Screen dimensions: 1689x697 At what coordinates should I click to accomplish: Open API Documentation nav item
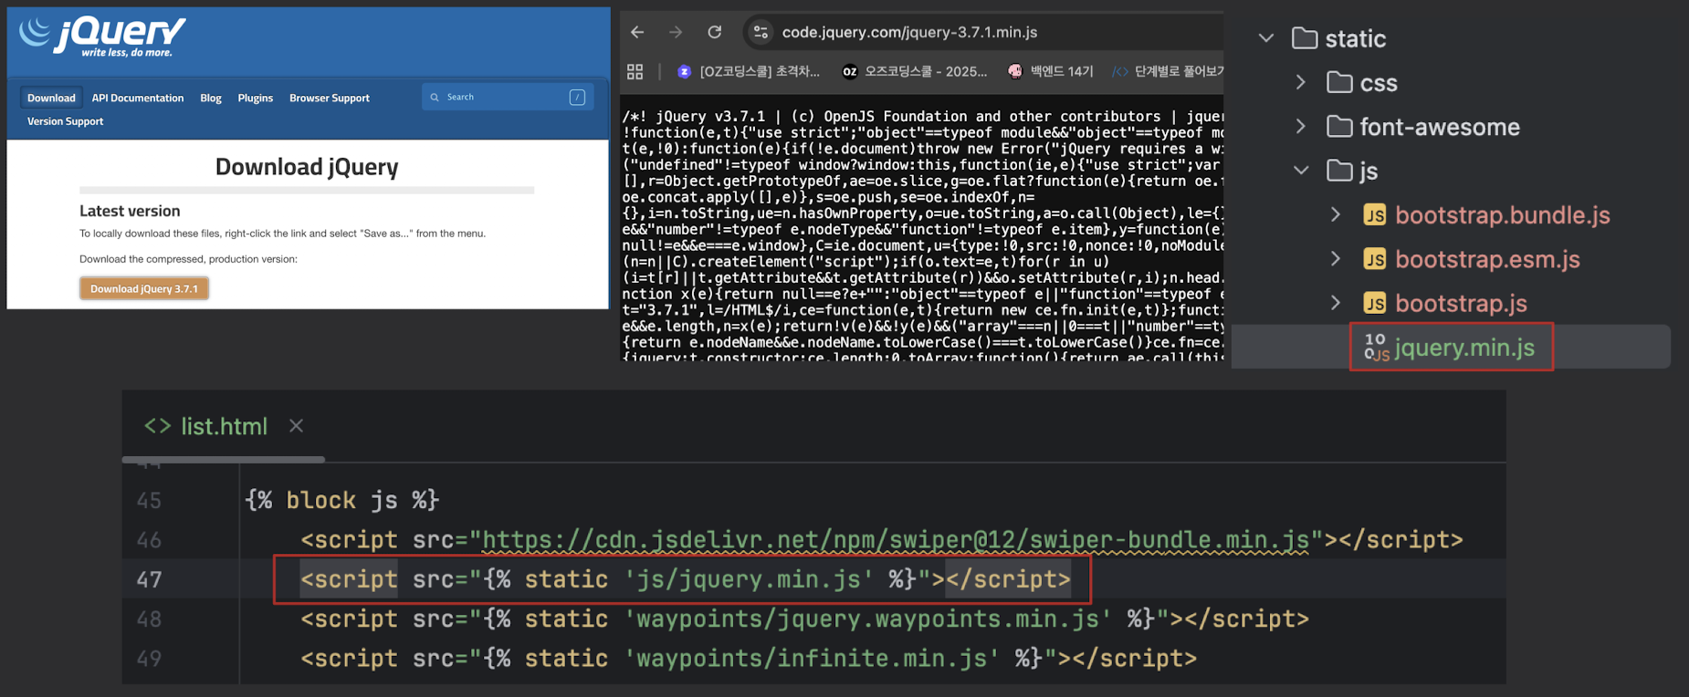point(138,98)
